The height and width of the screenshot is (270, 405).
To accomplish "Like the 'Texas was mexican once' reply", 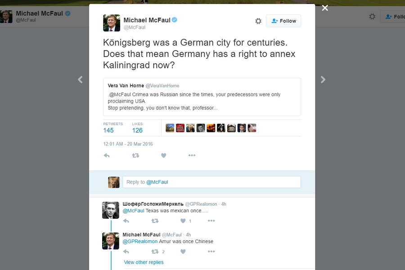I will point(183,221).
